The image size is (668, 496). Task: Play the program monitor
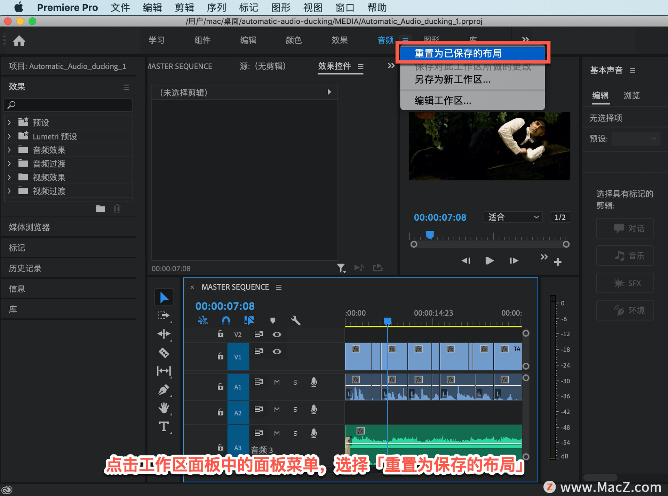(x=490, y=260)
